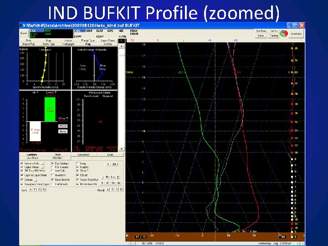Image resolution: width=328 pixels, height=246 pixels.
Task: Select the RUC model entry
Action: (33, 36)
